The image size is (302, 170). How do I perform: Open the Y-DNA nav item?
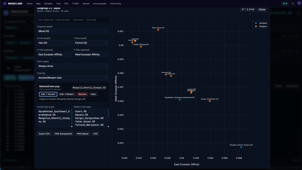pyautogui.click(x=75, y=4)
